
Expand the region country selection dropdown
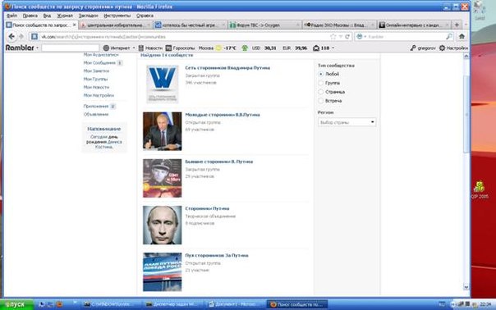tap(347, 122)
